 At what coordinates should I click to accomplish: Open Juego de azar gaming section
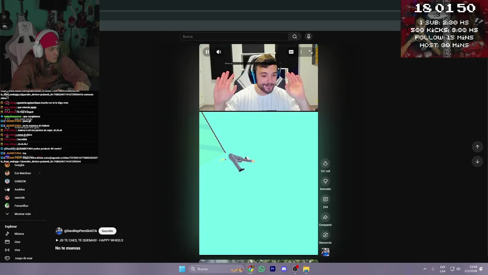coord(23,258)
